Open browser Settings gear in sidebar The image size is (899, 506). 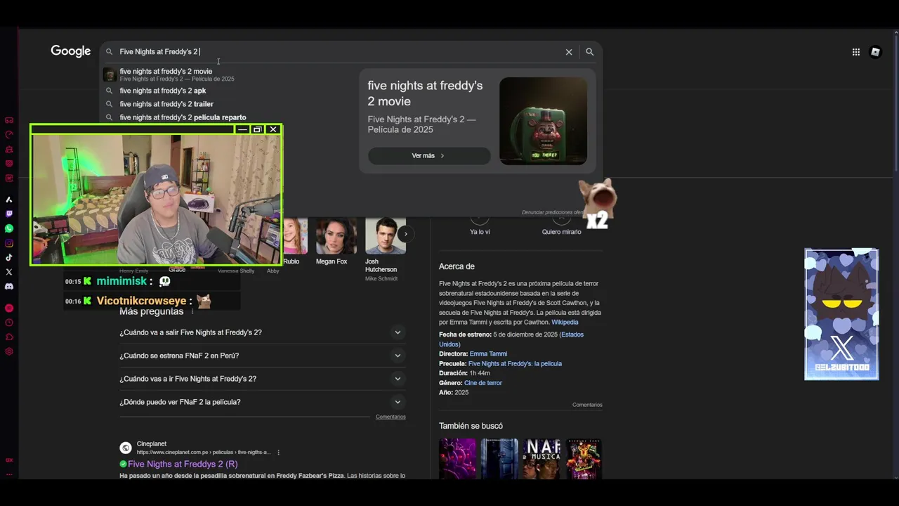pos(9,351)
